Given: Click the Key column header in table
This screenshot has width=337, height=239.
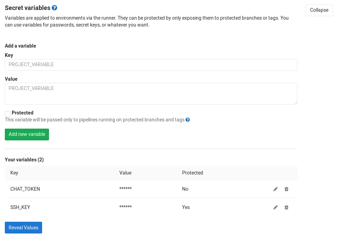Looking at the screenshot, I should coord(14,173).
